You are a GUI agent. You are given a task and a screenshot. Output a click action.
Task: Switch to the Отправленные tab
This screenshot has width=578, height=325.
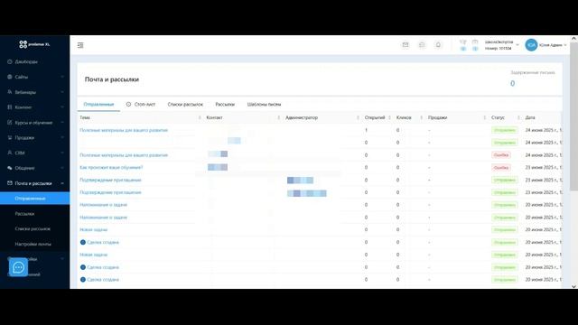[x=98, y=105]
